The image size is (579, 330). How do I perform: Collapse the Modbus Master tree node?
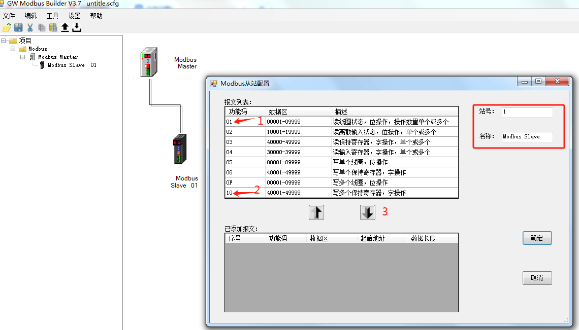22,57
